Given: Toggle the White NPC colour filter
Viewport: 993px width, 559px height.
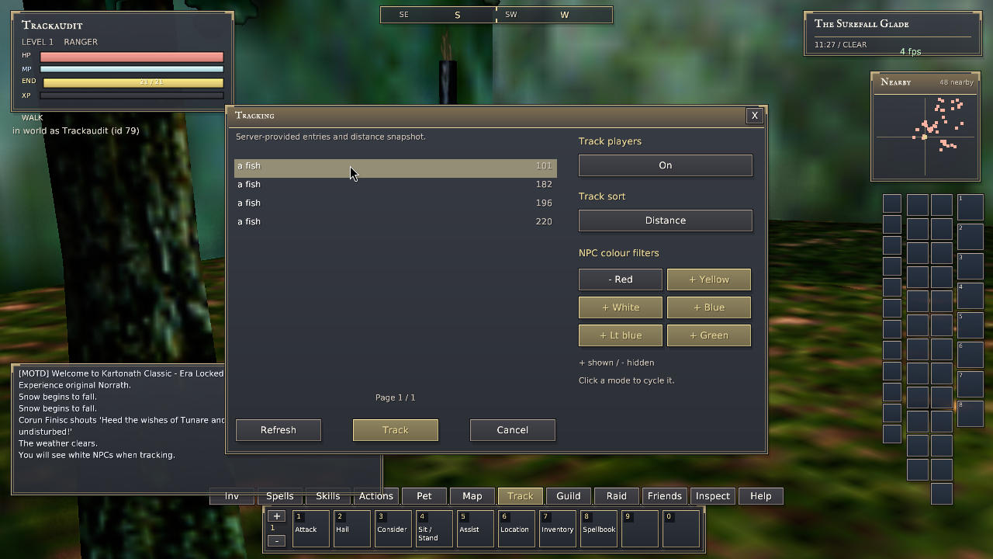Looking at the screenshot, I should (x=621, y=307).
